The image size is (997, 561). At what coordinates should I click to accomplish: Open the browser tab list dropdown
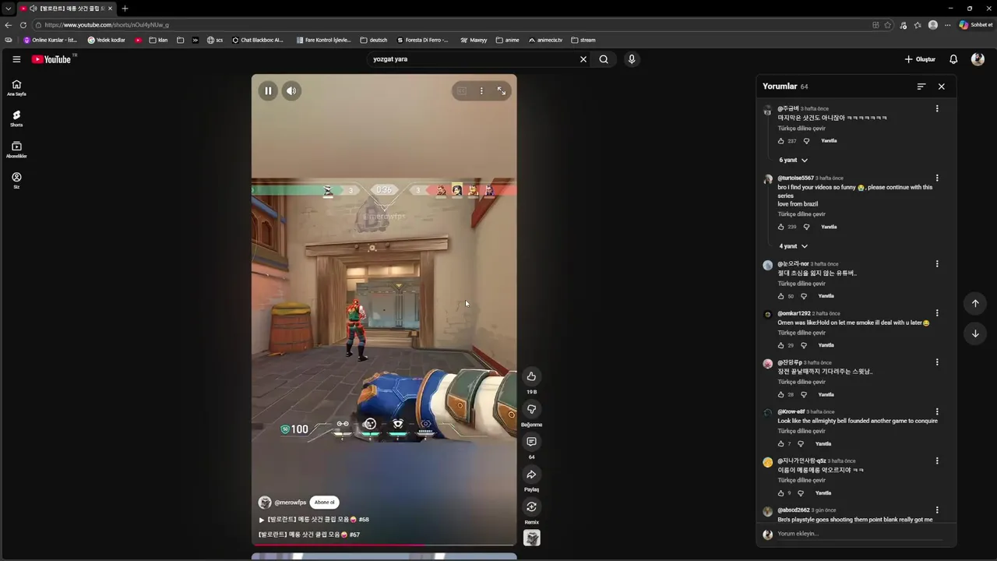8,9
